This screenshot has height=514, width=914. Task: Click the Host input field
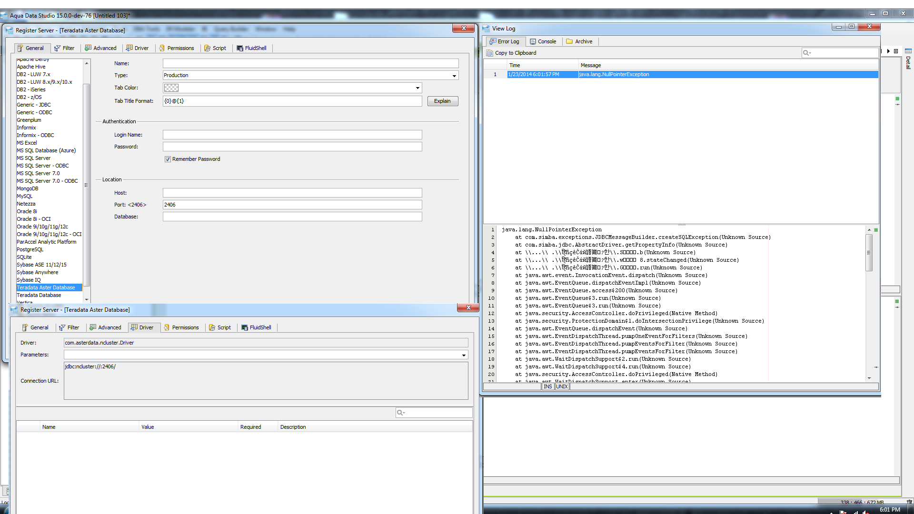pyautogui.click(x=292, y=193)
